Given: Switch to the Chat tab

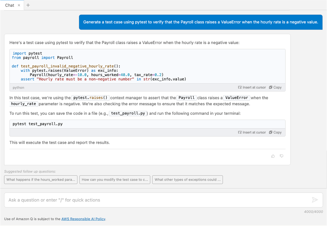Looking at the screenshot, I should tap(9, 5).
